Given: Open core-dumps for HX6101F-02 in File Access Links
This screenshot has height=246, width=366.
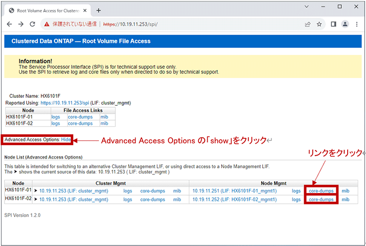Looking at the screenshot, I should tap(80, 123).
